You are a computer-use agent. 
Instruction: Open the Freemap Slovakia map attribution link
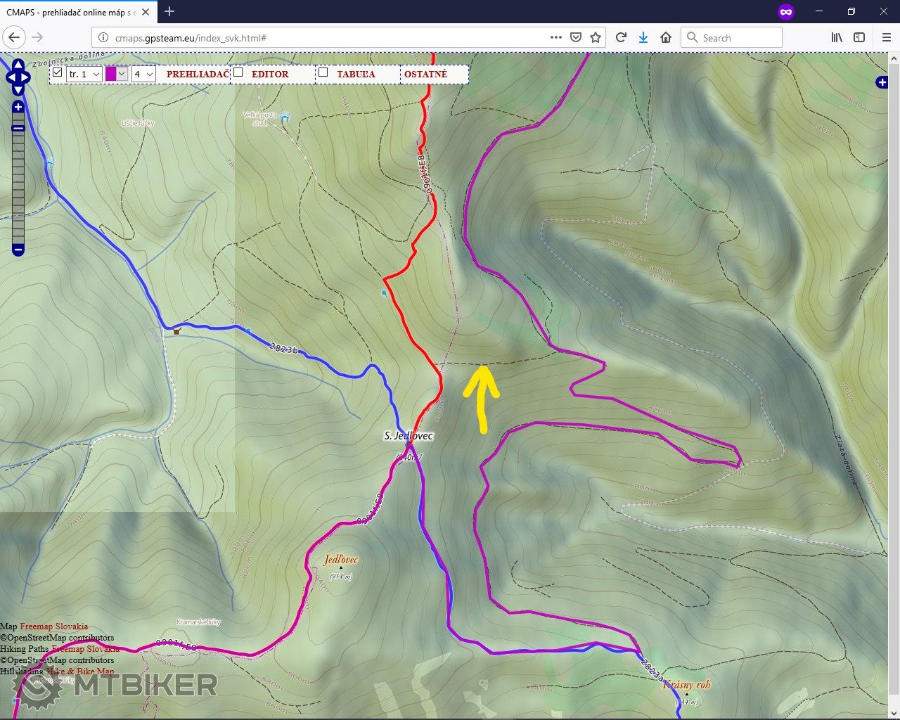tap(53, 626)
